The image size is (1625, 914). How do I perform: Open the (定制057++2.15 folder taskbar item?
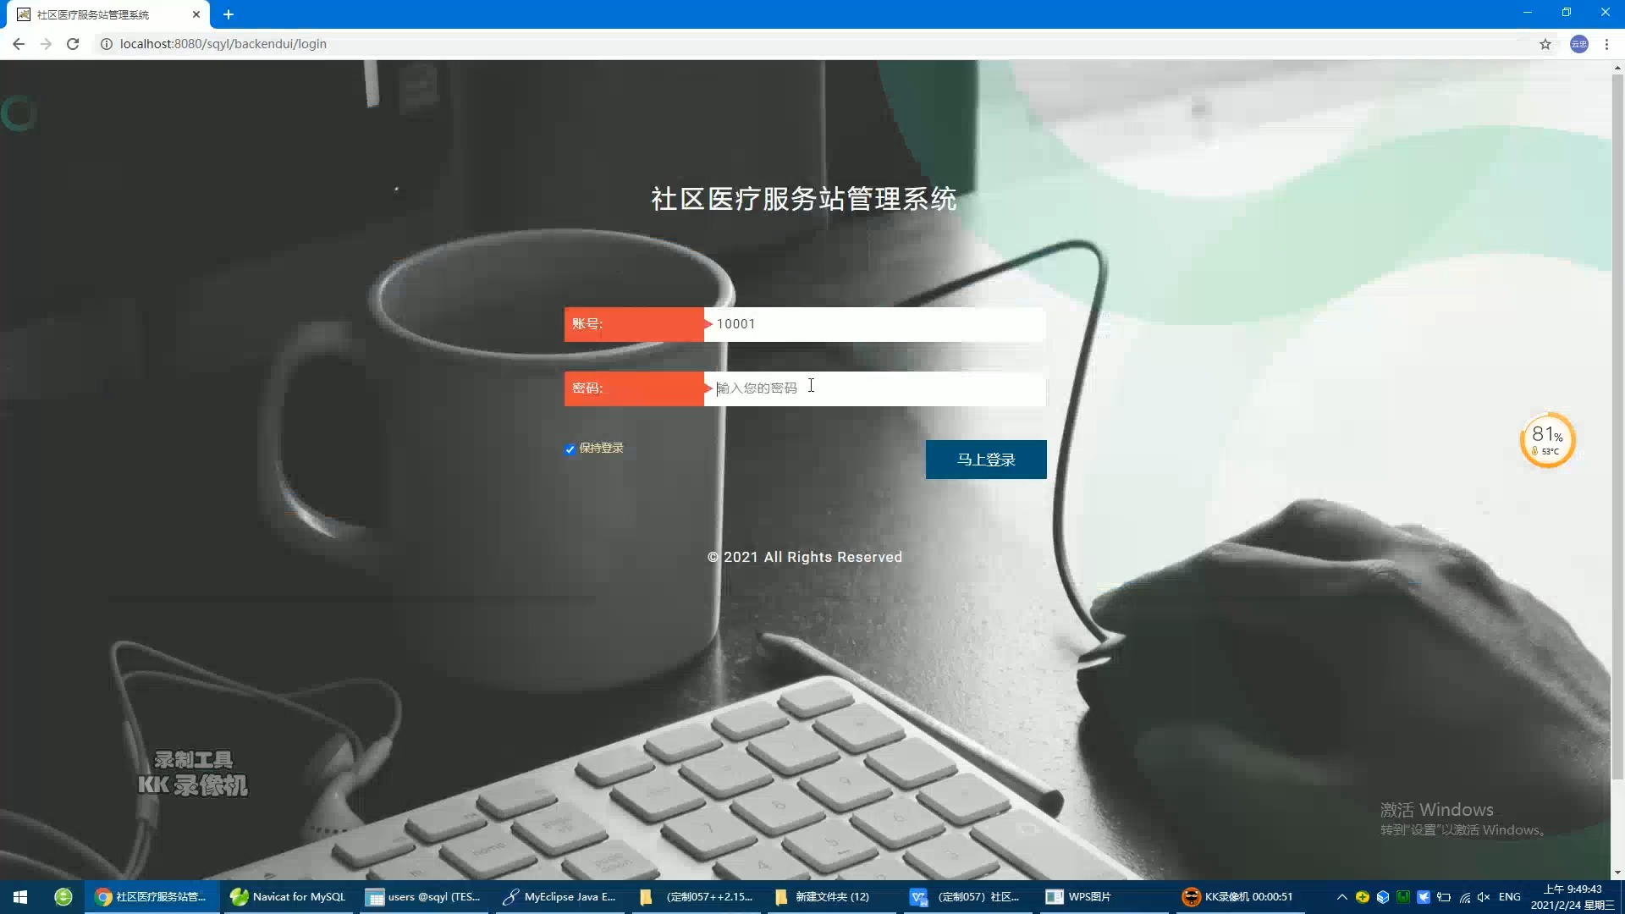point(696,897)
